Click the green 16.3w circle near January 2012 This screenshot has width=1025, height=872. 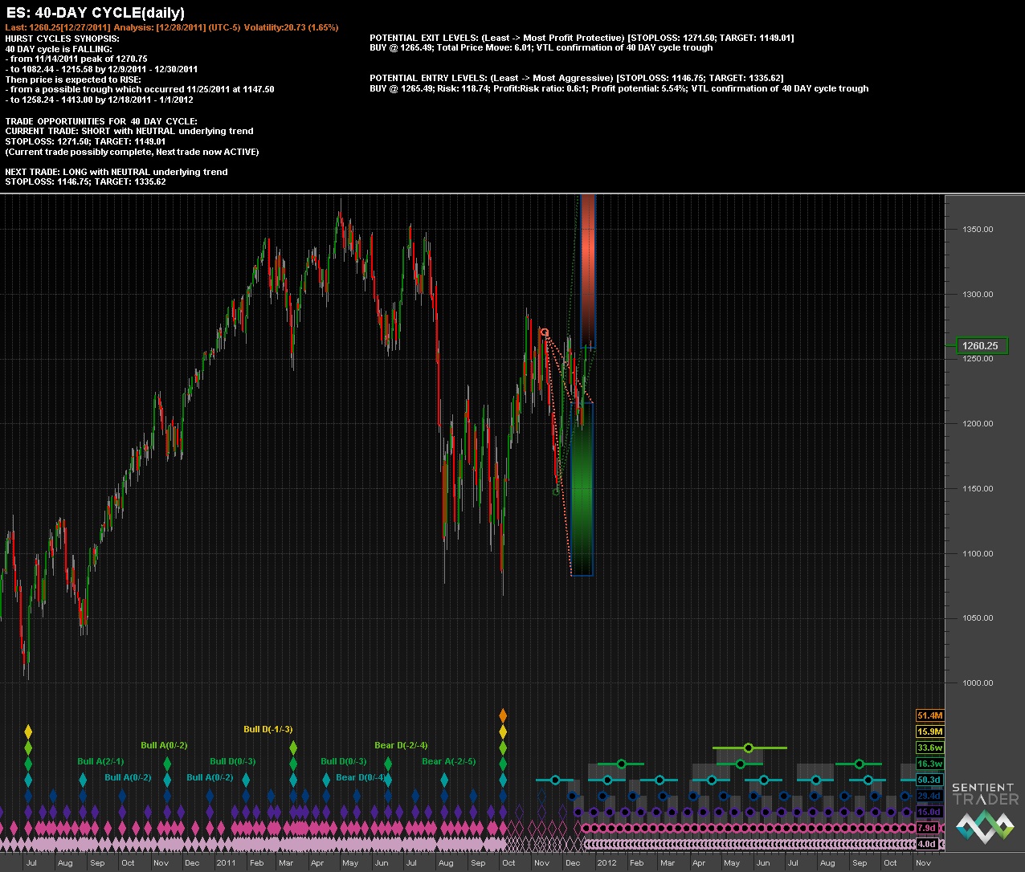tap(622, 764)
